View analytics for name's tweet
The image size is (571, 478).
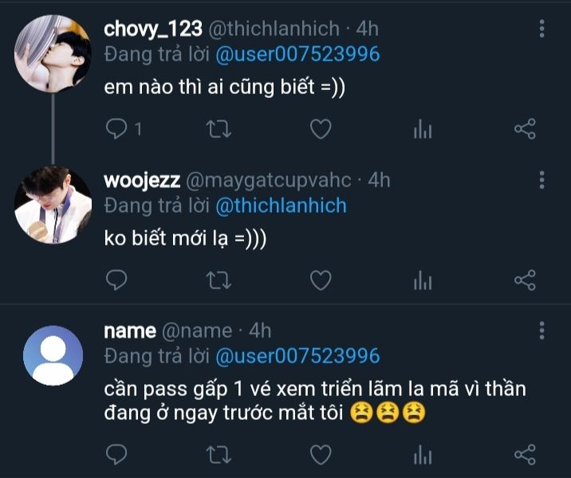tap(423, 455)
